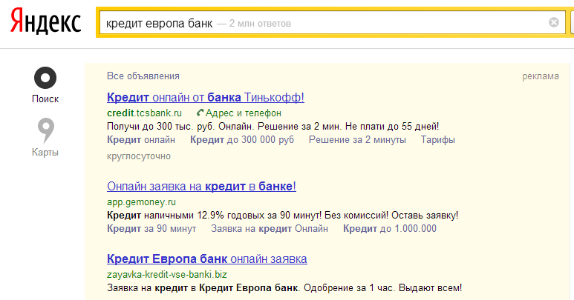Click the description Получи до 300 тыс. руб.
The height and width of the screenshot is (300, 574).
click(x=273, y=127)
